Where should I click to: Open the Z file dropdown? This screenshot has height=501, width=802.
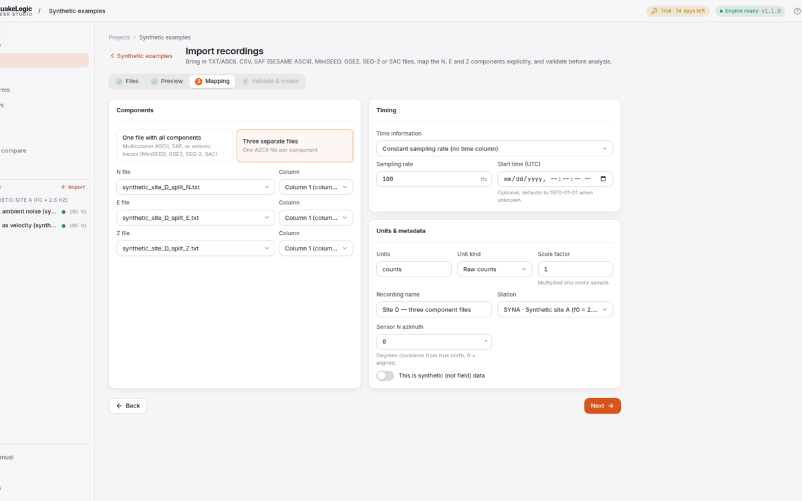[196, 248]
